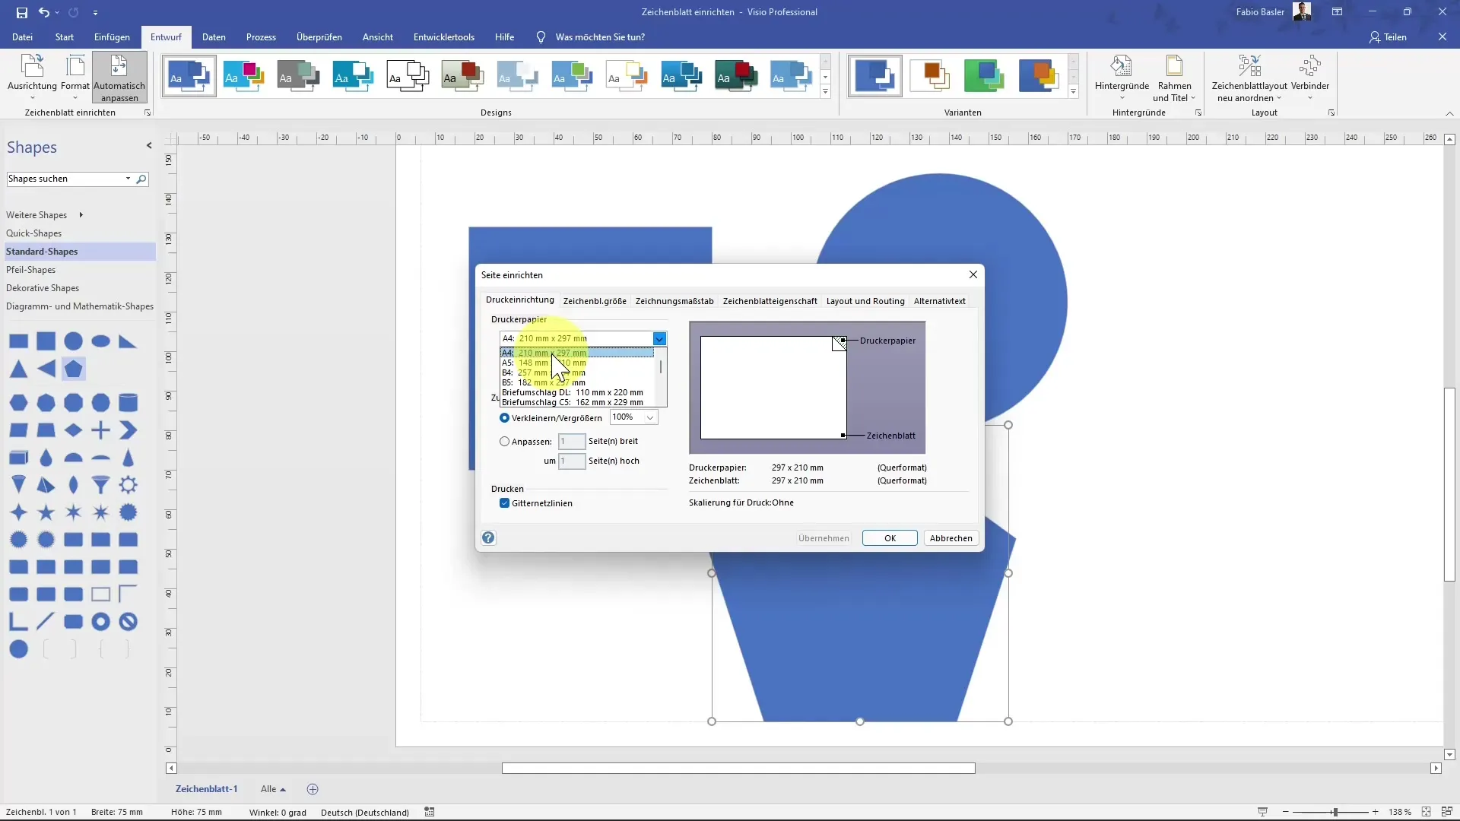This screenshot has height=821, width=1460.
Task: Apply the first blue design theme
Action: (189, 76)
